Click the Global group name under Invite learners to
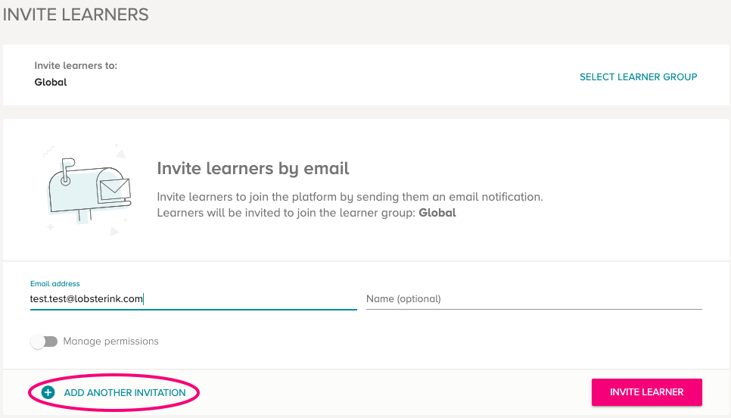Viewport: 731px width, 418px height. point(51,82)
